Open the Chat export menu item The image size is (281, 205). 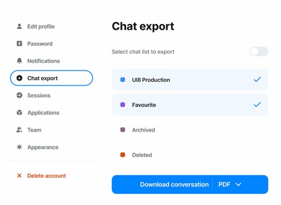click(x=52, y=78)
